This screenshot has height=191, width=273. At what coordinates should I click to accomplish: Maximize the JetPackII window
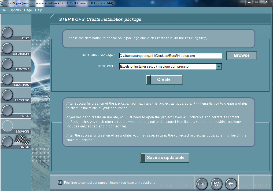pos(256,2)
